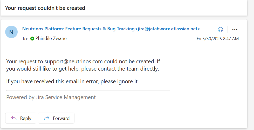
Task: Click the To: label in the header
Action: pos(25,39)
